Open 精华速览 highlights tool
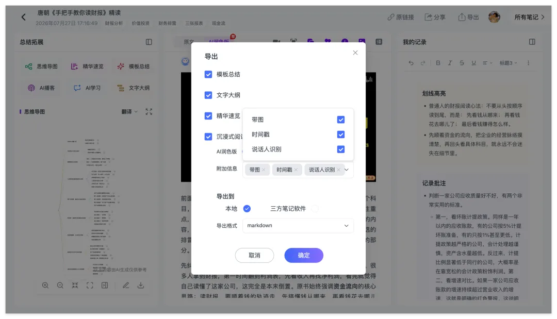The width and height of the screenshot is (557, 319). [87, 66]
